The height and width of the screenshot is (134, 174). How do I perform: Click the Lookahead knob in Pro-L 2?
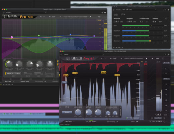tap(78, 112)
